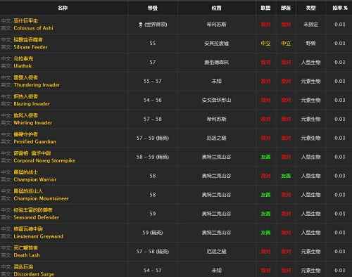Sort table by creature type column header
The height and width of the screenshot is (277, 352).
coord(310,8)
